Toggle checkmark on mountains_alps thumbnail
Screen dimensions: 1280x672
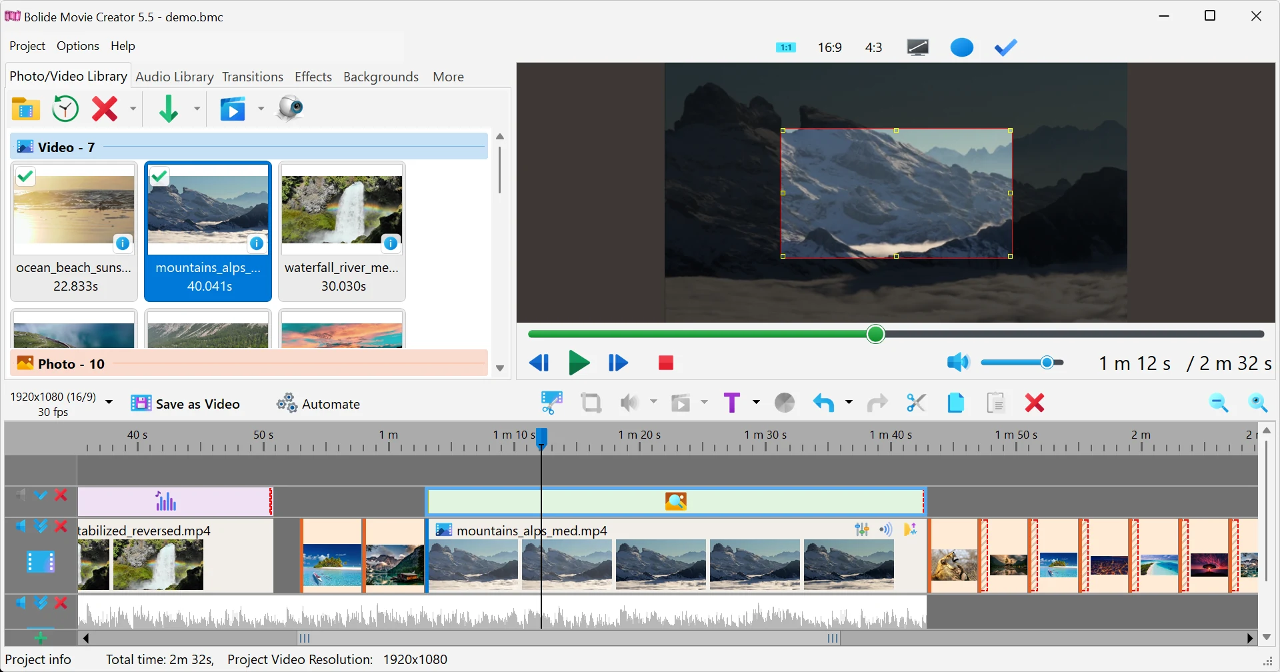(159, 177)
